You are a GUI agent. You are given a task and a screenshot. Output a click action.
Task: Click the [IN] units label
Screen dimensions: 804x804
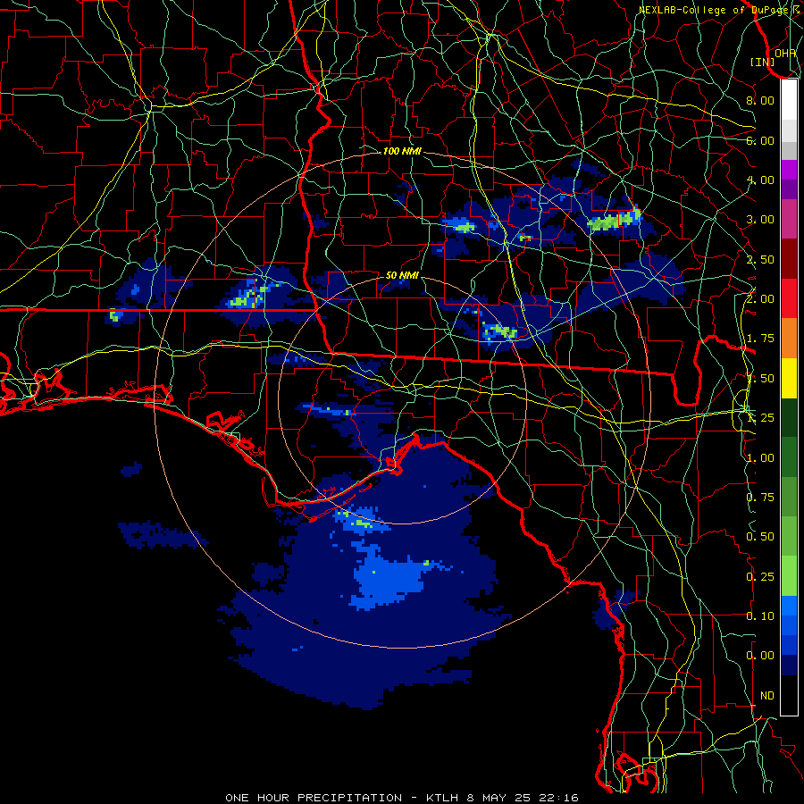[763, 63]
